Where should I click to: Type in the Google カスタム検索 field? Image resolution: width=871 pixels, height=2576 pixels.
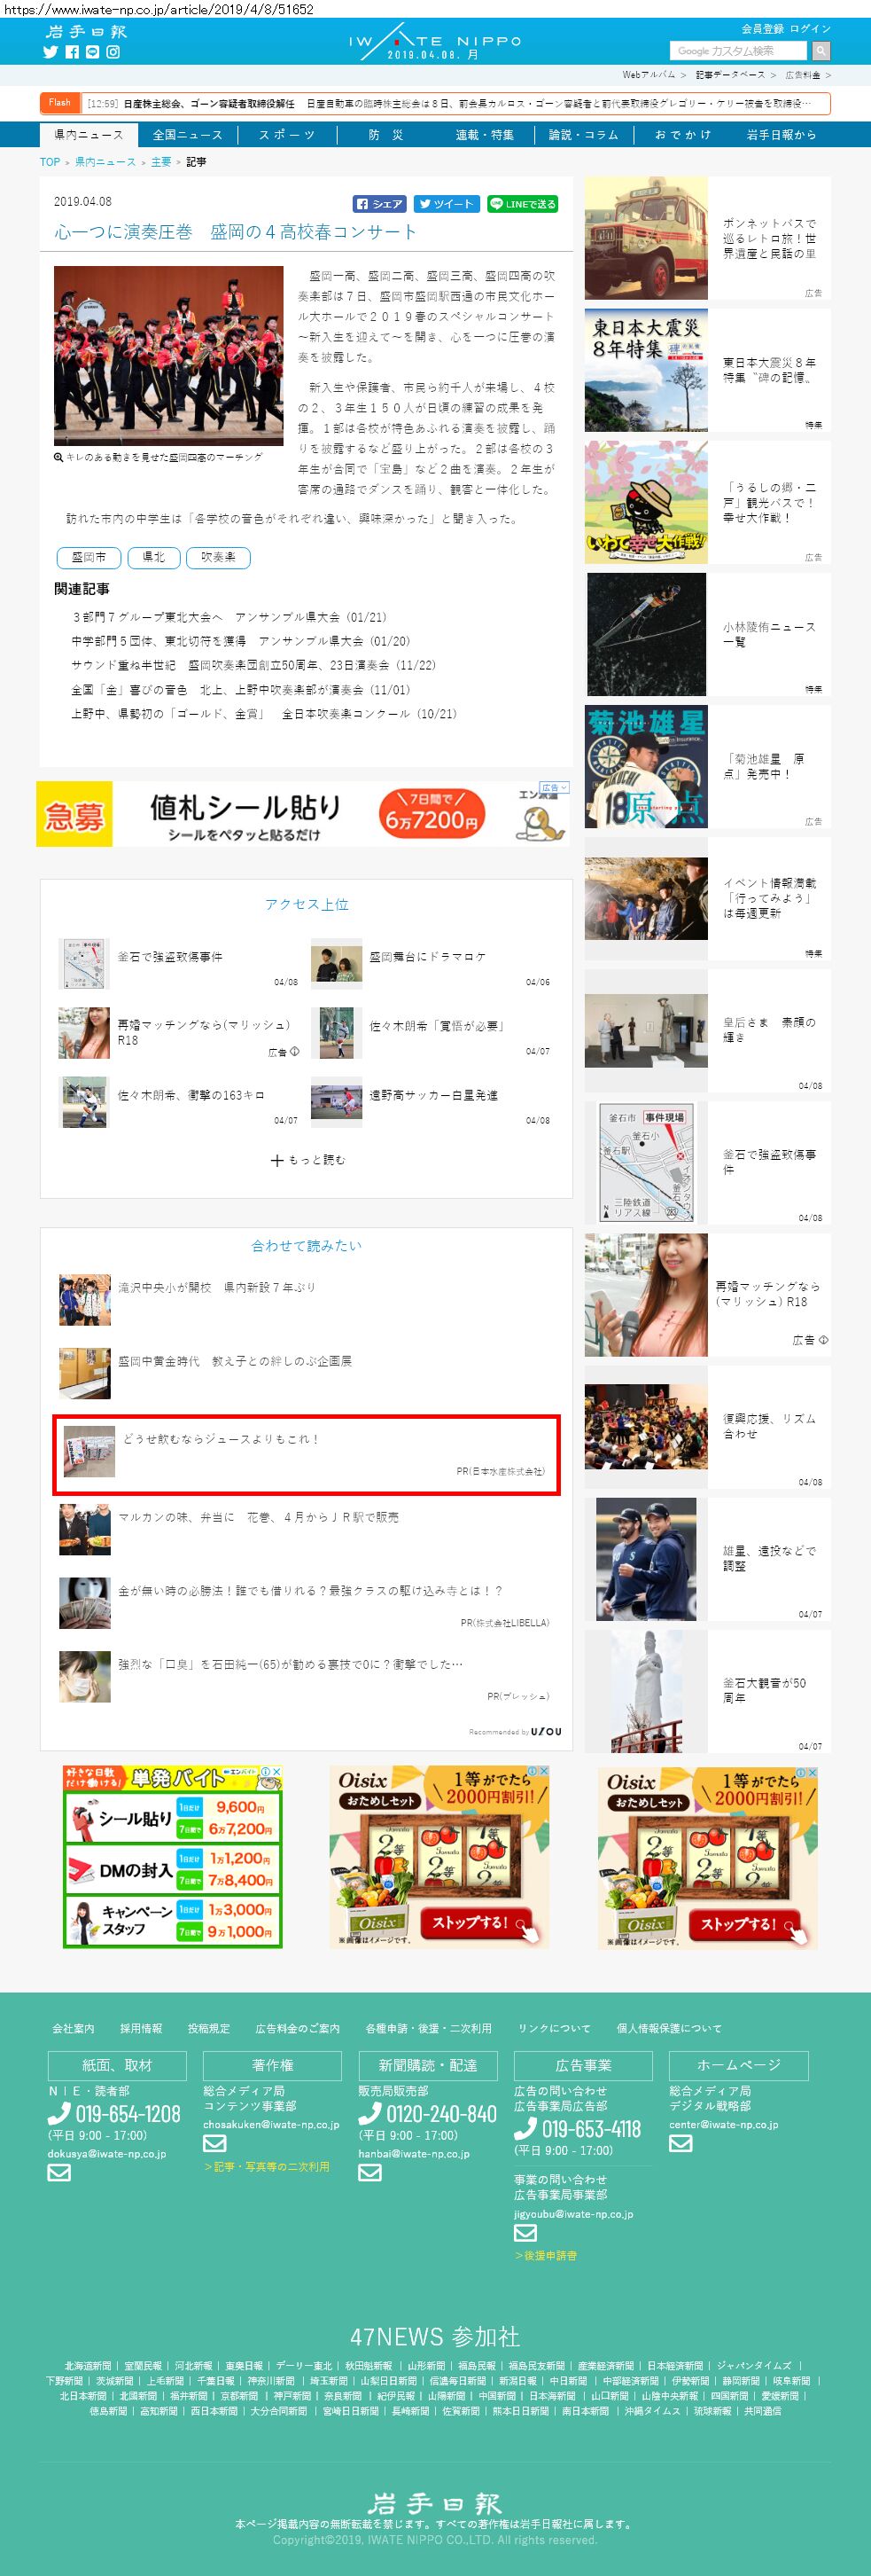[738, 51]
